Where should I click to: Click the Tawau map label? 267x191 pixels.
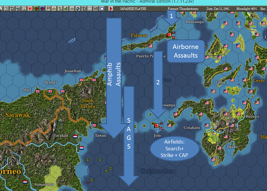pyautogui.click(x=100, y=135)
